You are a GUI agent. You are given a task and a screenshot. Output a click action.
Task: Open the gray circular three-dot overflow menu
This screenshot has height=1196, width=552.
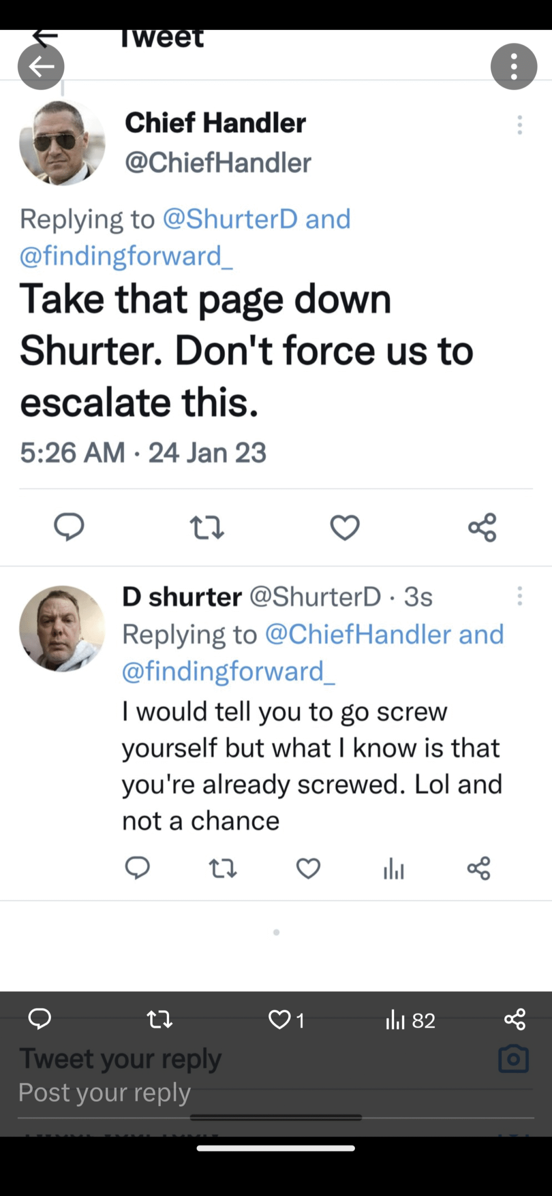click(514, 67)
